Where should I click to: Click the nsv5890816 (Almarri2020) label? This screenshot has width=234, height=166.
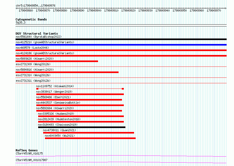click(x=35, y=70)
